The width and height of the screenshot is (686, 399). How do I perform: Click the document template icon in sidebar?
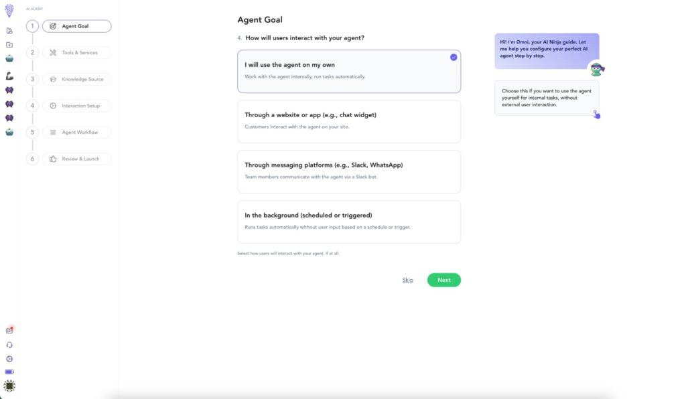click(9, 30)
